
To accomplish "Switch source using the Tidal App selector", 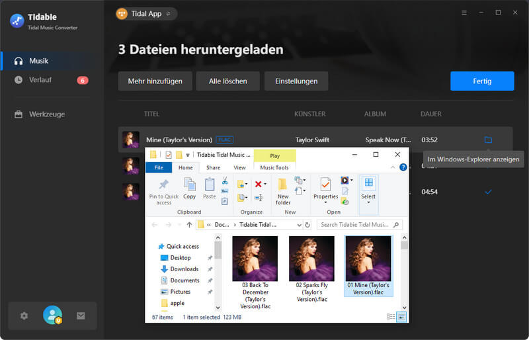I will tap(145, 14).
